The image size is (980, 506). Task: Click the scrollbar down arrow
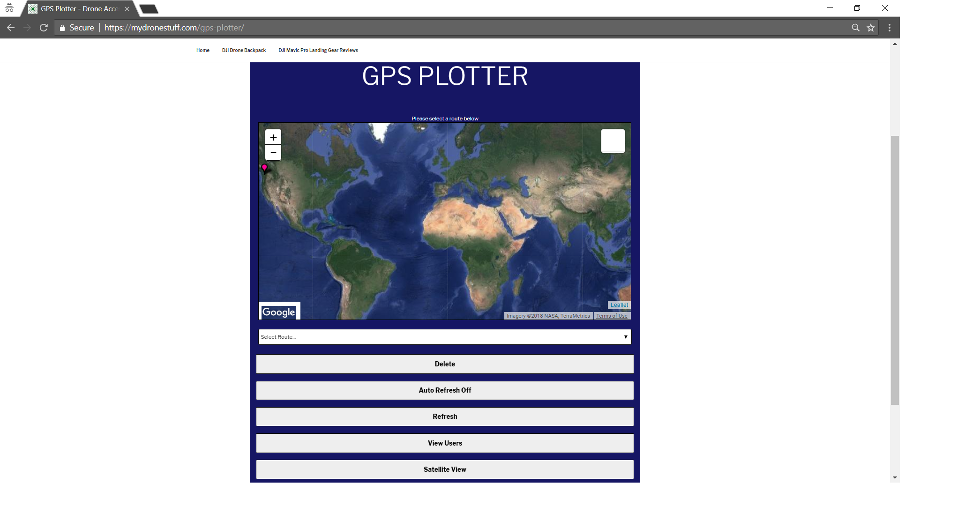click(895, 478)
